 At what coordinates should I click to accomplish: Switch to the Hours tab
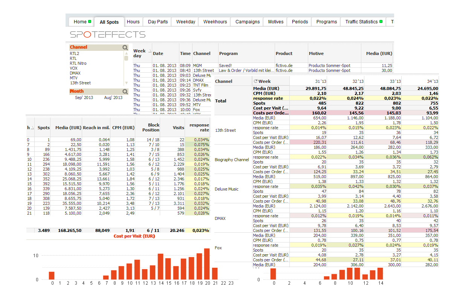(133, 22)
